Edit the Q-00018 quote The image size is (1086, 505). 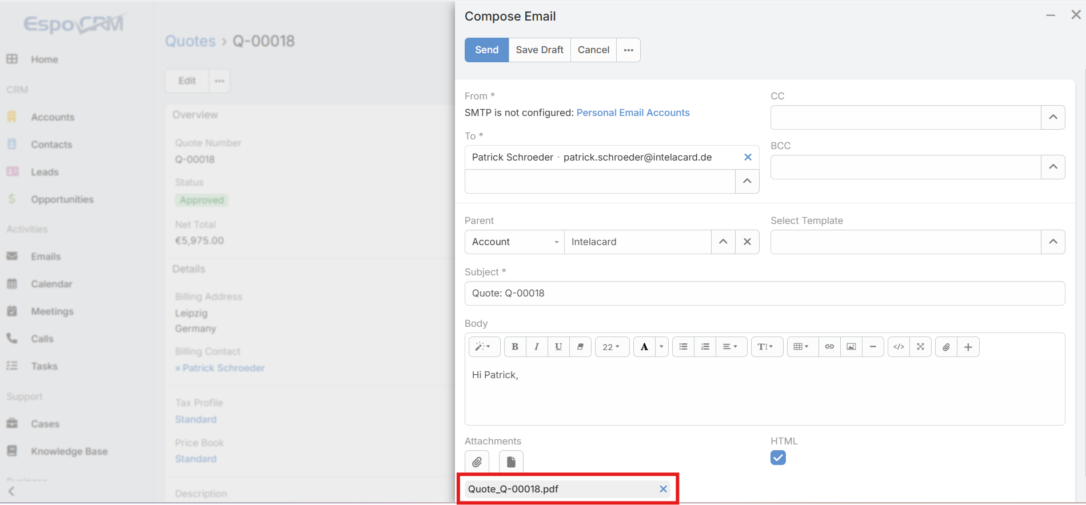pos(187,81)
